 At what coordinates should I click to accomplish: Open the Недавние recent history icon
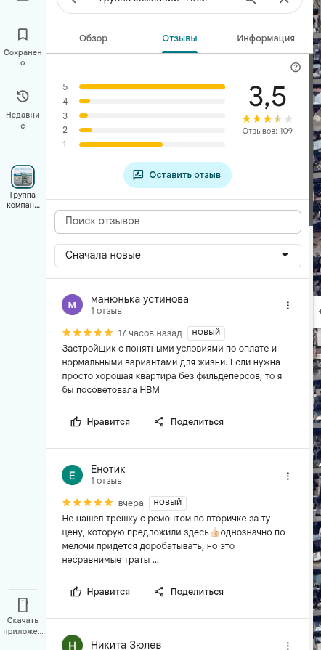tap(23, 97)
